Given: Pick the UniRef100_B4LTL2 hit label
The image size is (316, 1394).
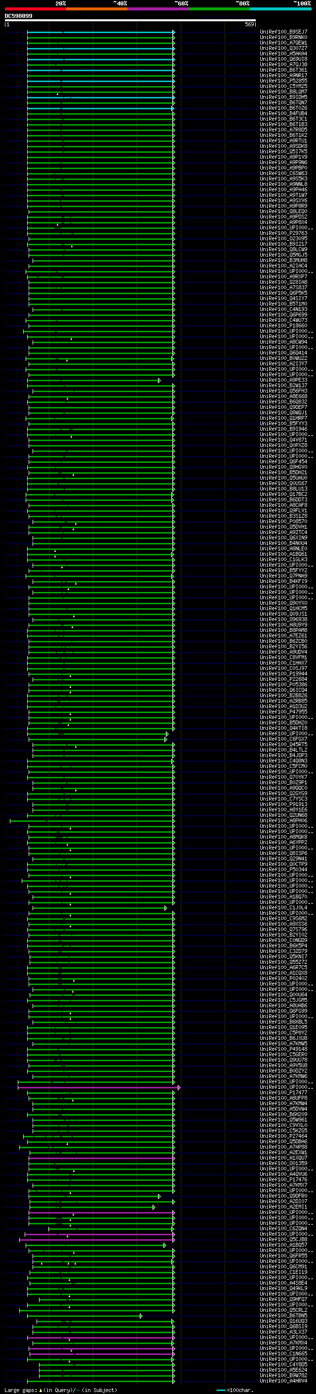Looking at the screenshot, I should (283, 750).
